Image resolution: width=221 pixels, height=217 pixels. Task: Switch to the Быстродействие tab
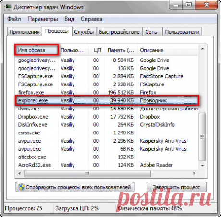click(119, 32)
